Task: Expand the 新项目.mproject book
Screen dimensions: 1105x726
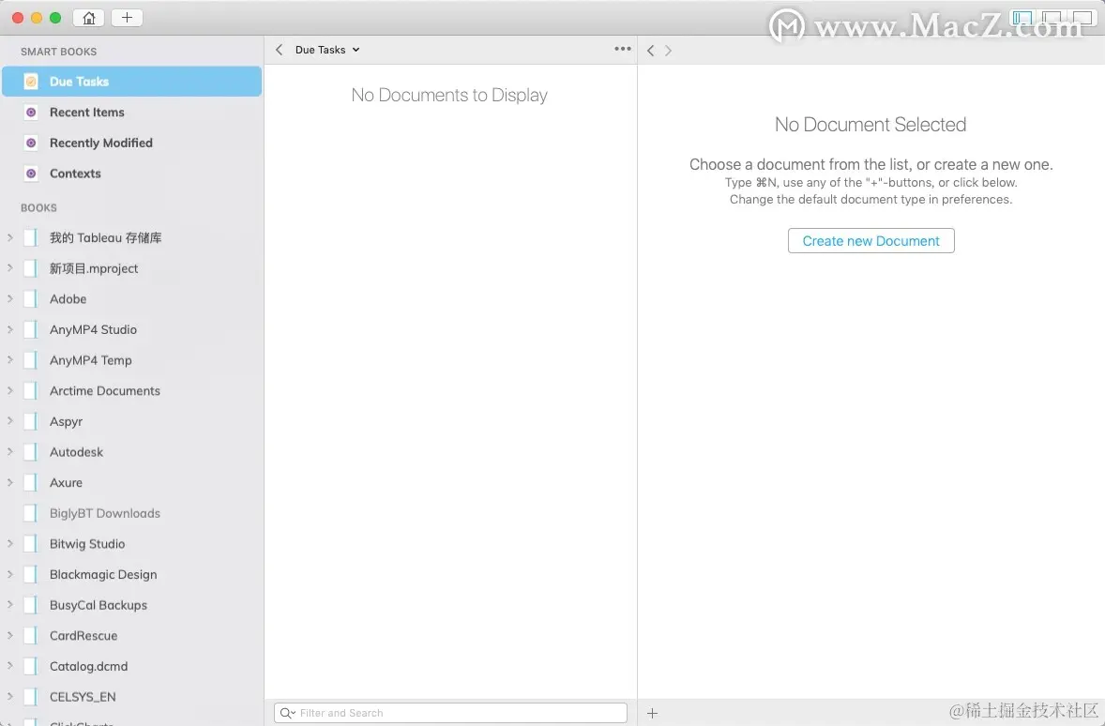Action: pos(10,268)
